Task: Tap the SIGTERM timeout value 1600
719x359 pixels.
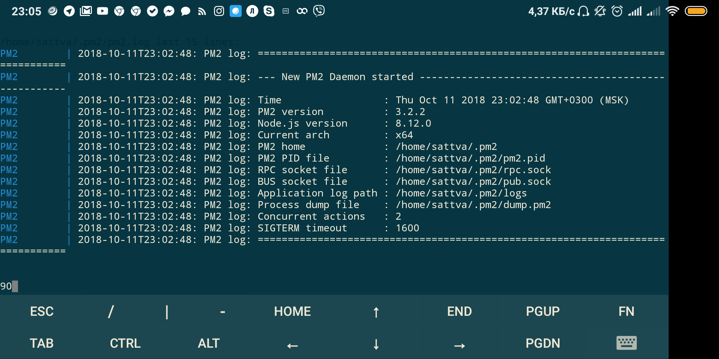Action: [x=407, y=228]
